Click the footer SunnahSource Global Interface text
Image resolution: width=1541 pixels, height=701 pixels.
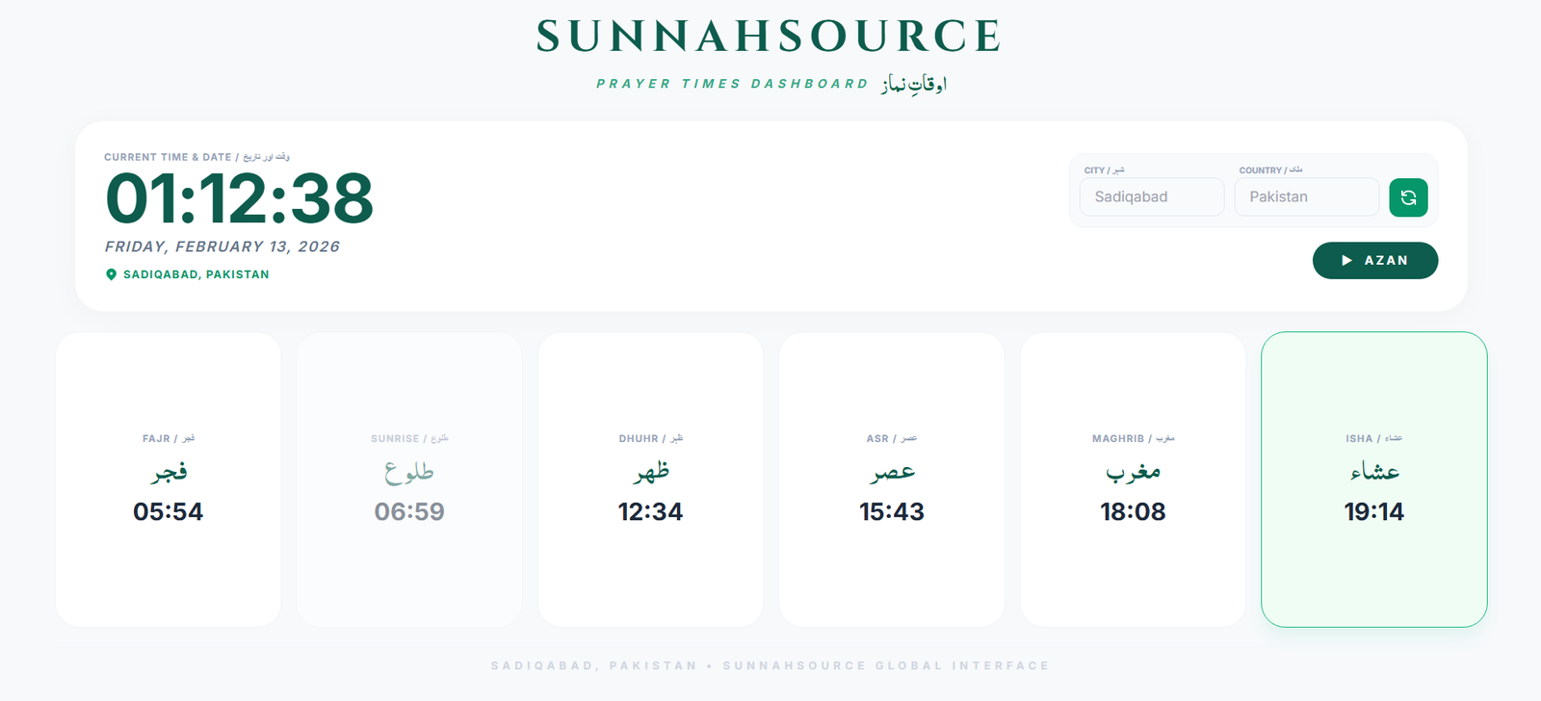(885, 665)
